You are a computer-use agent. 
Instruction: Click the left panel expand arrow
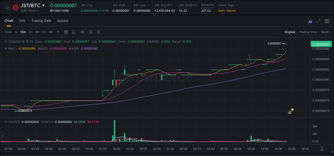[x=2, y=136]
